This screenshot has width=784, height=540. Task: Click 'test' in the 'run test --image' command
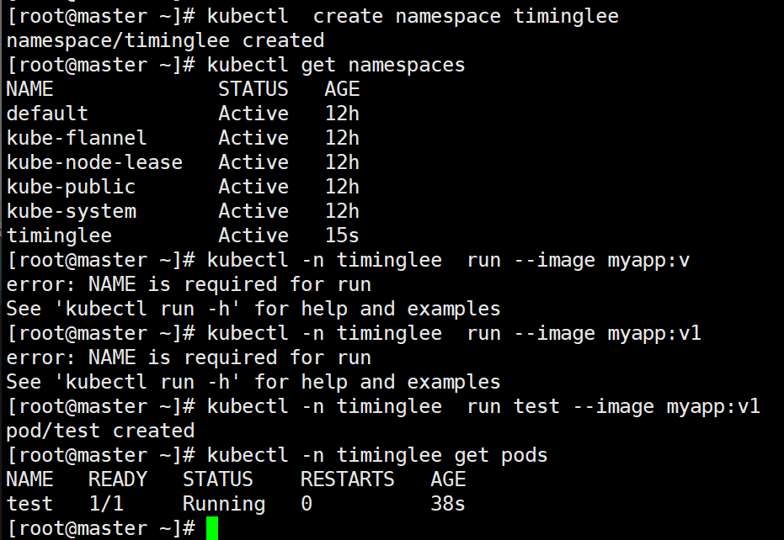(x=536, y=406)
